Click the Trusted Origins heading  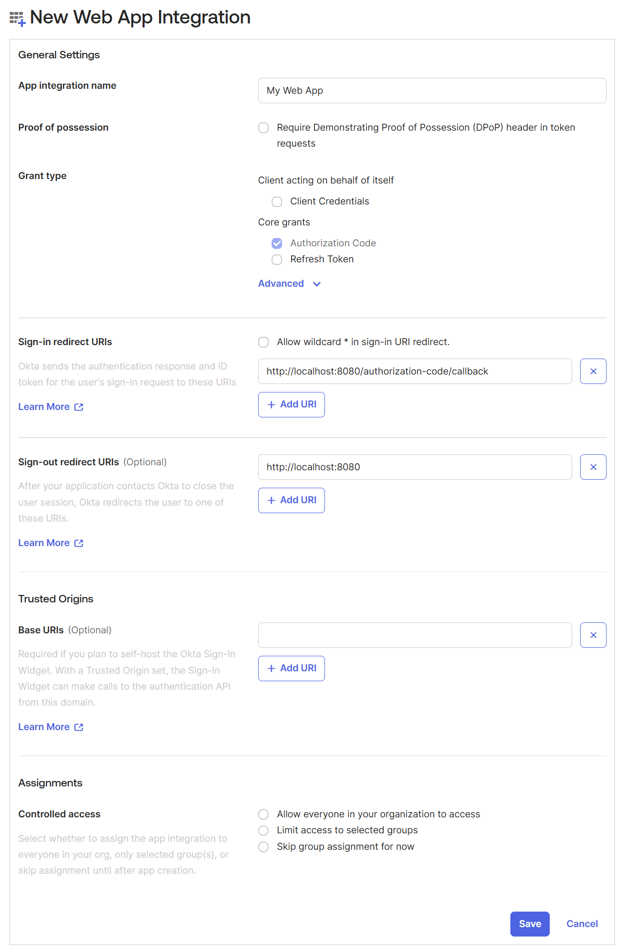[x=56, y=599]
